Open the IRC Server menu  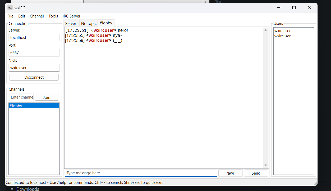pos(71,16)
